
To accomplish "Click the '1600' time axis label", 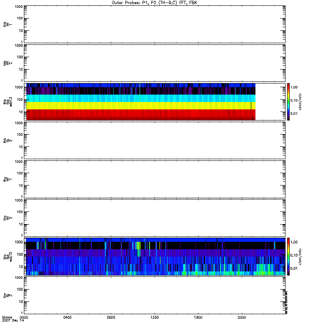I will coord(198,317).
